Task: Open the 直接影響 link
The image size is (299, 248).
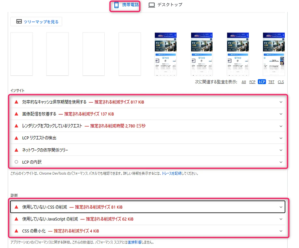Action: [x=135, y=242]
